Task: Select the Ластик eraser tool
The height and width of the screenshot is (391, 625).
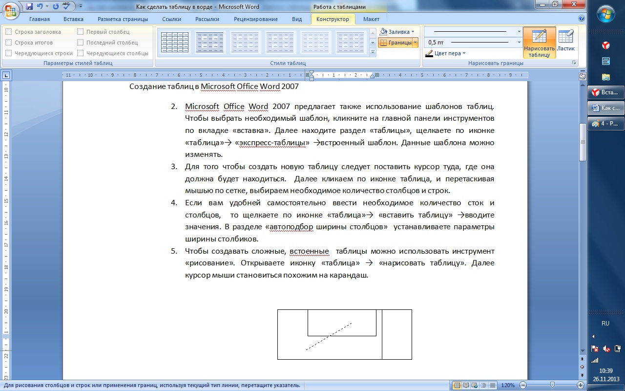Action: point(566,43)
